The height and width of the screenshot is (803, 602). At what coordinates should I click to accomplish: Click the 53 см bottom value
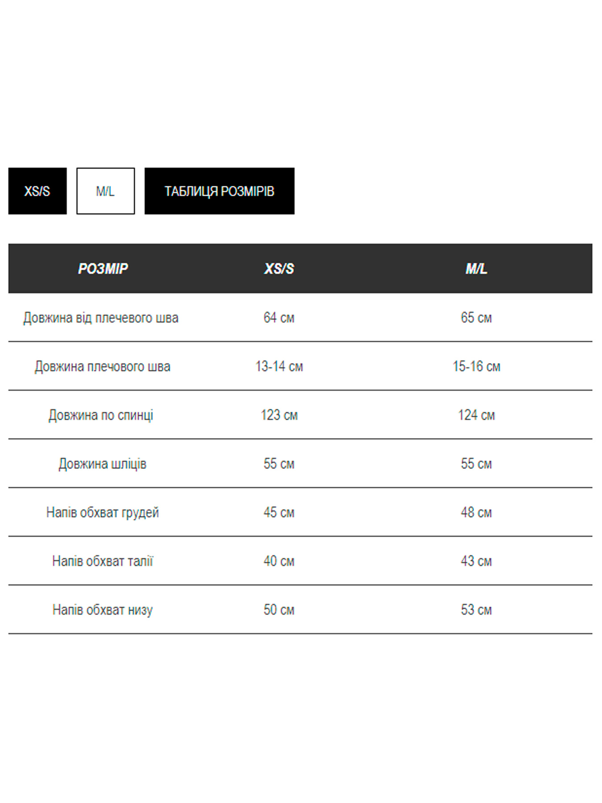point(476,609)
